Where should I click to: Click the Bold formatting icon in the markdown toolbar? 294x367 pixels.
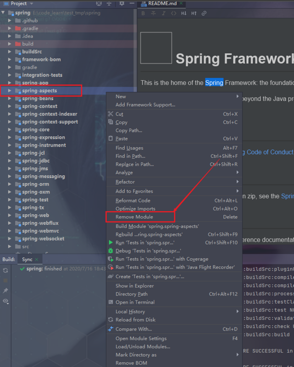click(143, 13)
